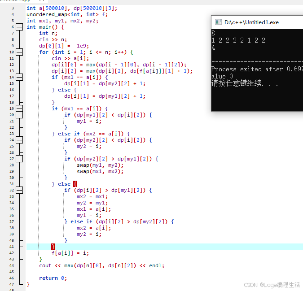This screenshot has height=291, width=303.
Task: Click 'my2 = i;' on line 39
Action: click(89, 234)
